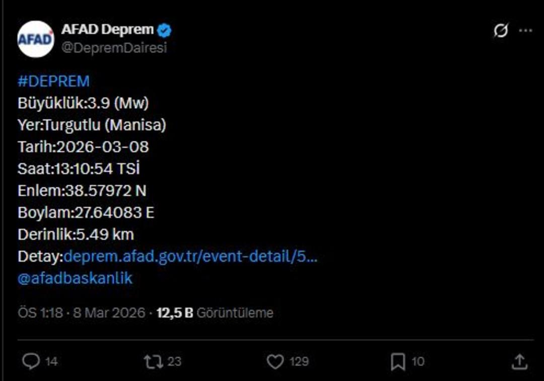Click the like count 129
The width and height of the screenshot is (544, 381).
(299, 361)
